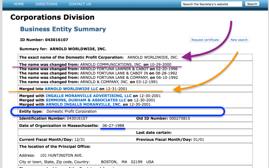Go to the DIRECTIONS page
This screenshot has width=269, height=168.
coord(46,4)
